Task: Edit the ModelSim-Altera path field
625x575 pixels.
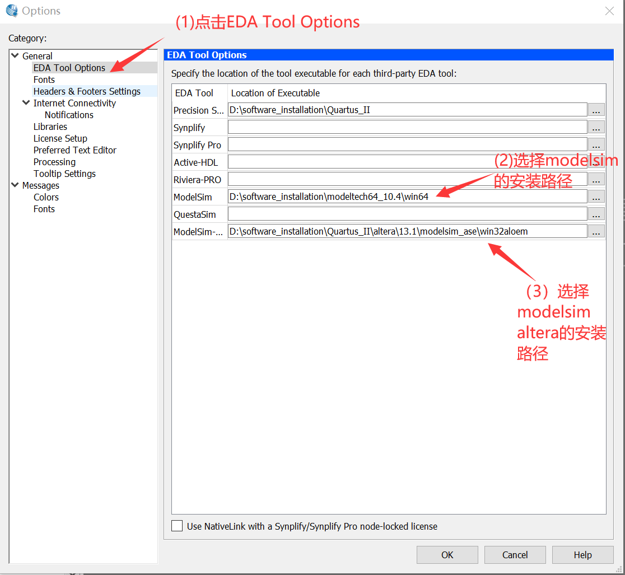Action: [407, 231]
